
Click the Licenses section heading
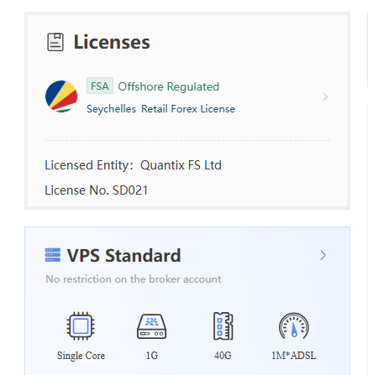coord(112,42)
